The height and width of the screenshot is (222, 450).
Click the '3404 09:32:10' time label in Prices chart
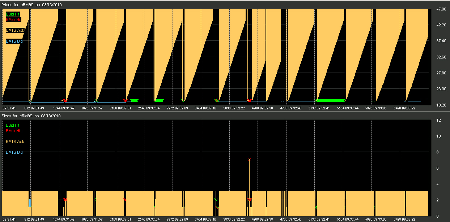pos(205,108)
